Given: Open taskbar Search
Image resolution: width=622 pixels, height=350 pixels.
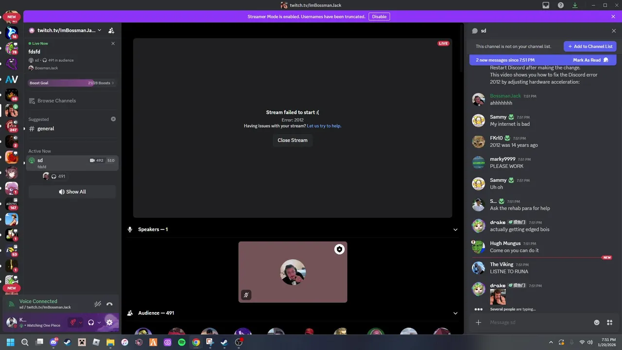Looking at the screenshot, I should (x=25, y=342).
